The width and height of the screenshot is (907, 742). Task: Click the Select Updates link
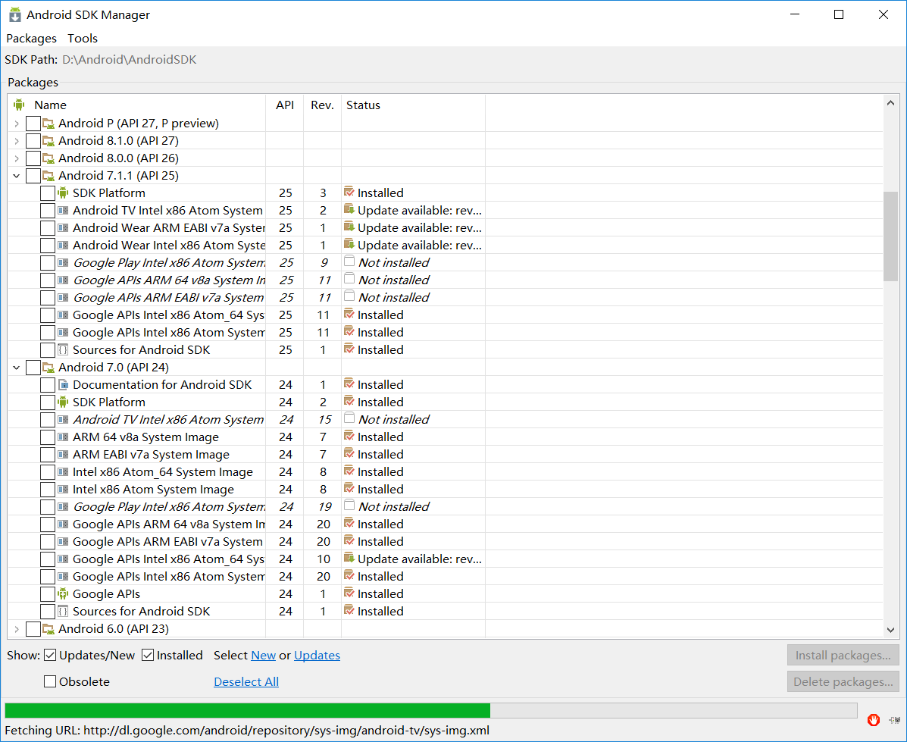click(x=317, y=655)
